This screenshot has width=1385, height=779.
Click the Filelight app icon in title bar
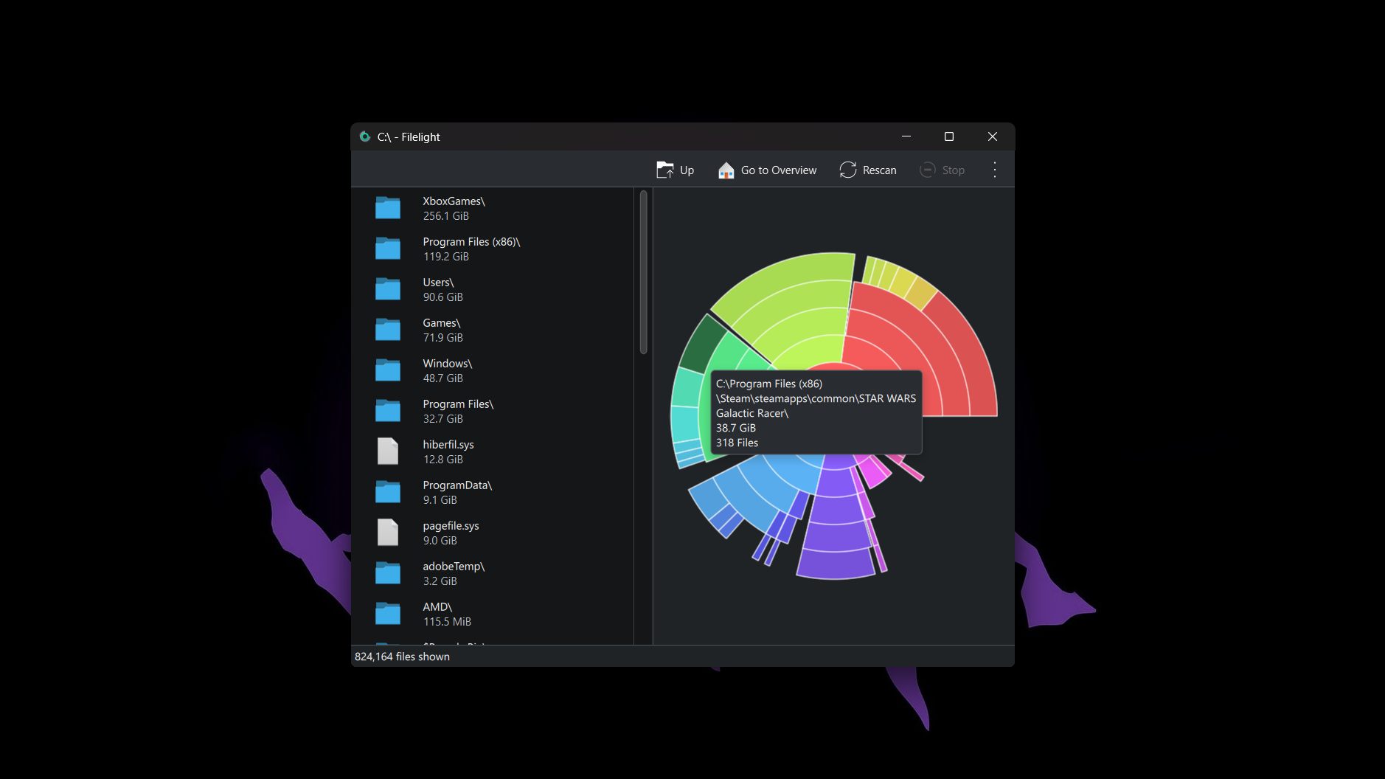coord(364,136)
